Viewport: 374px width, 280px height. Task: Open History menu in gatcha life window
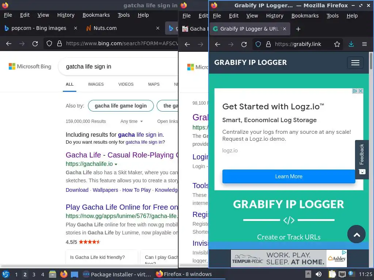[66, 15]
